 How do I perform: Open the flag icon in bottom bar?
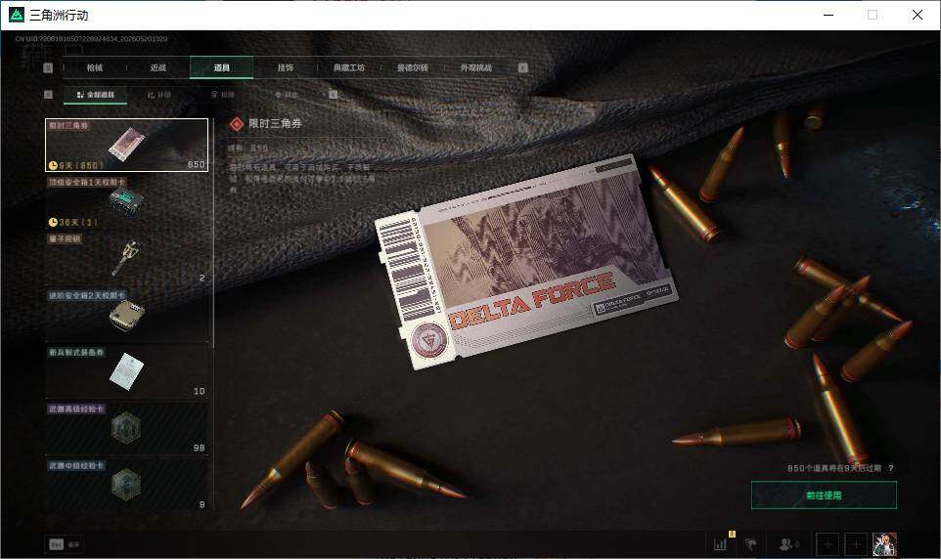(751, 544)
